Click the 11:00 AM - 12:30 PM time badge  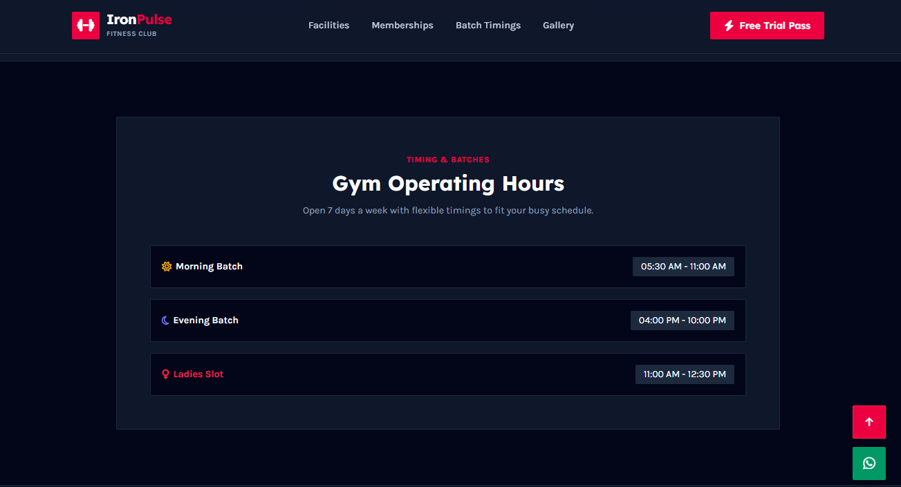click(685, 374)
